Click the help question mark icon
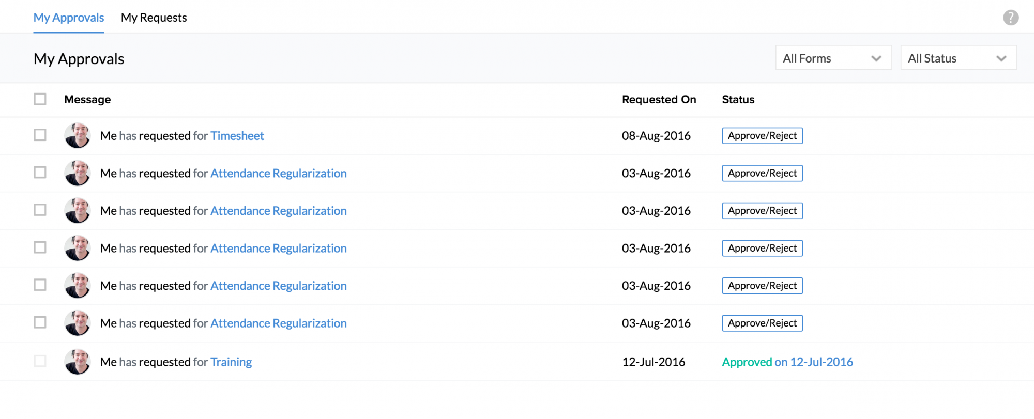 click(1011, 18)
